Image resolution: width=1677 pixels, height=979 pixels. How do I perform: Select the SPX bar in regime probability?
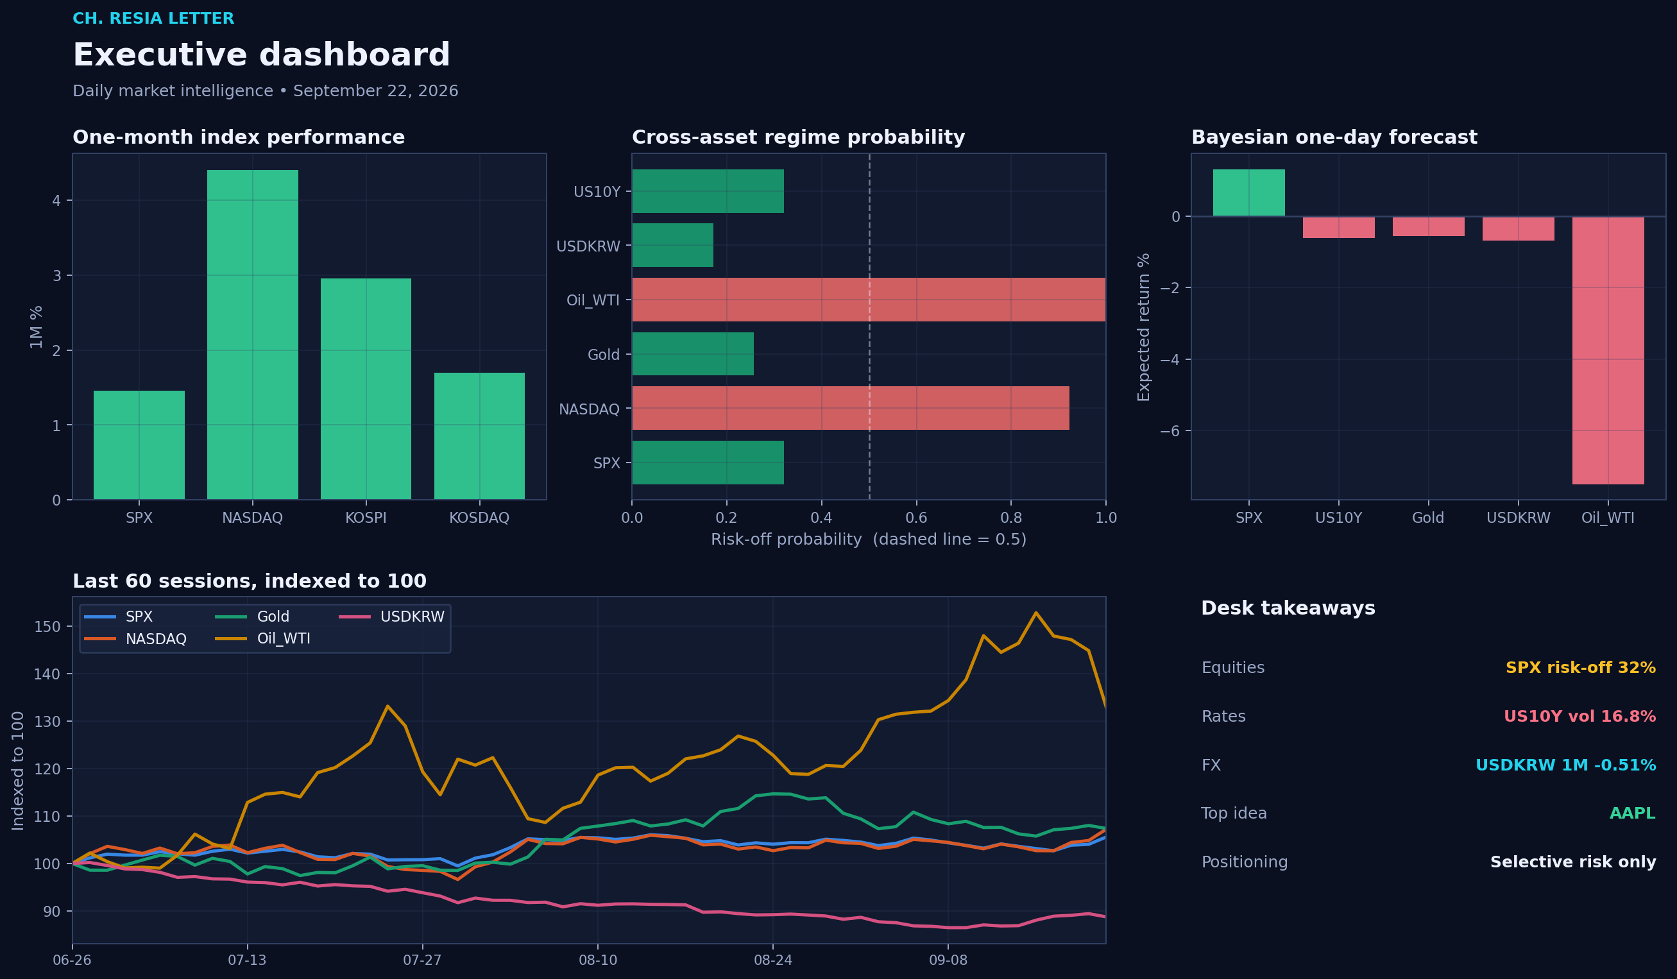(708, 463)
